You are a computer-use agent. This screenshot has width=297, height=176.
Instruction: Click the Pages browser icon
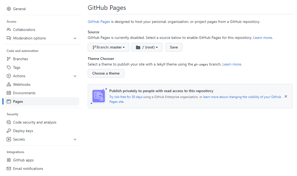tap(9, 101)
